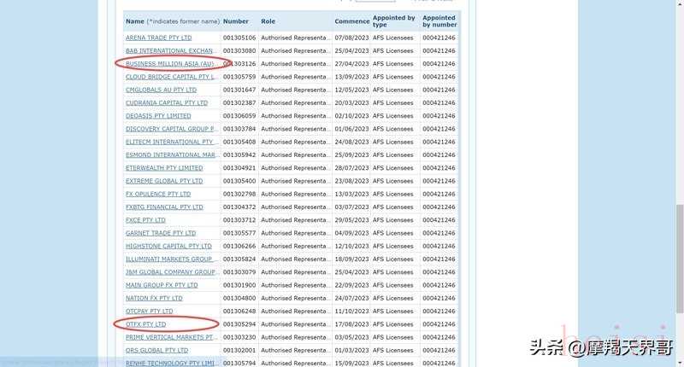Click the ETERWEALTH PTY LIMITED link

164,168
